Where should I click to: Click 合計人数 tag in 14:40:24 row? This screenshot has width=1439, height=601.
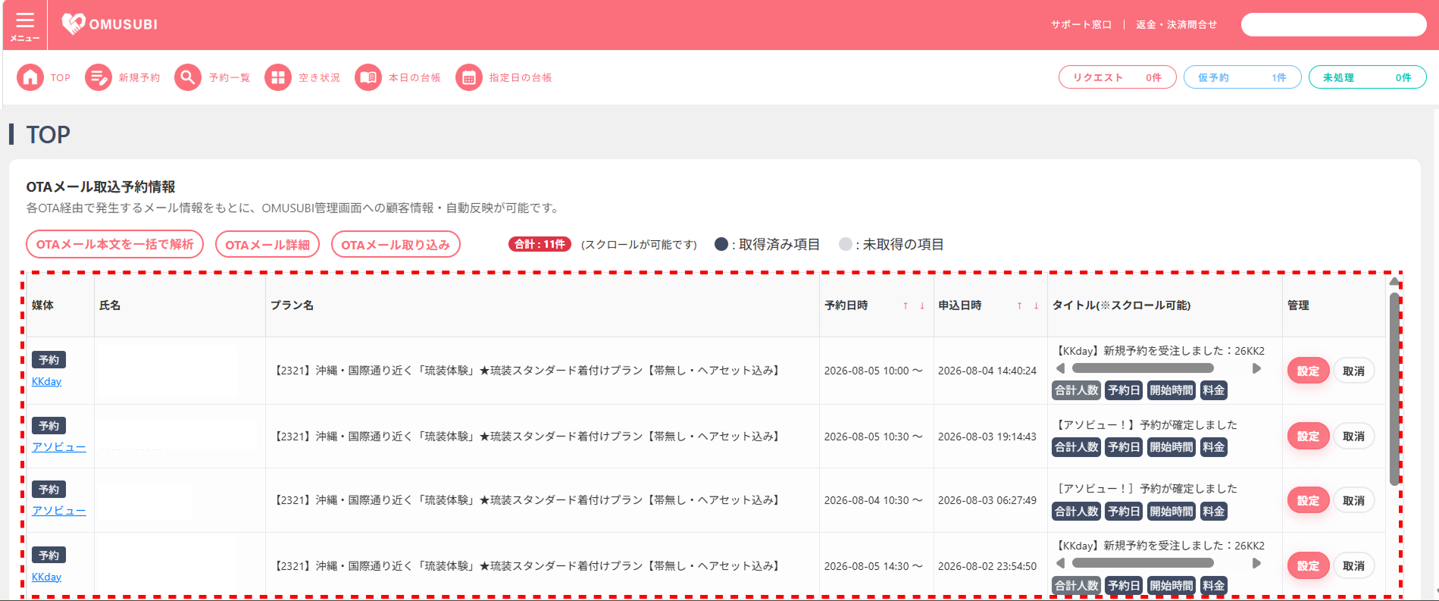(x=1077, y=390)
